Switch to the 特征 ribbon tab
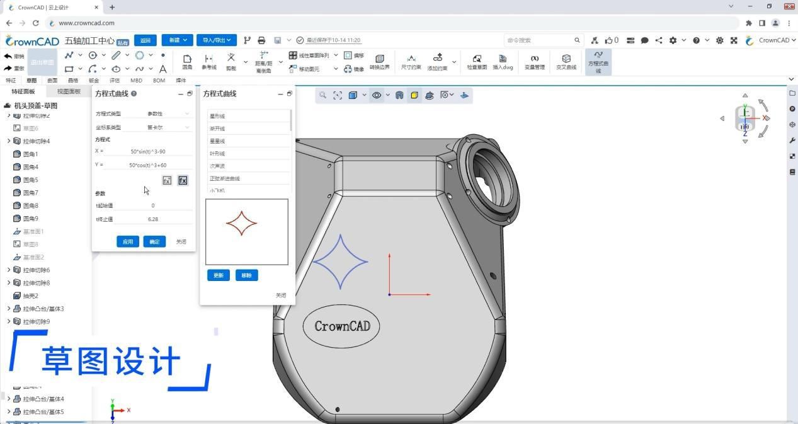 (11, 80)
